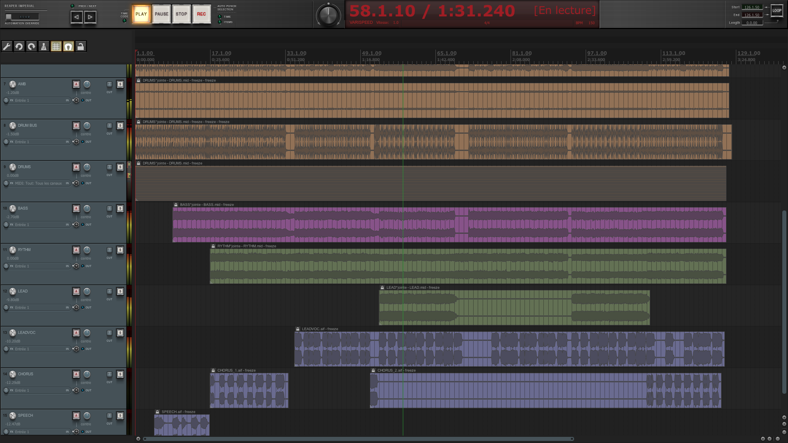Click the padlock locking icon
788x443 pixels.
pos(81,46)
